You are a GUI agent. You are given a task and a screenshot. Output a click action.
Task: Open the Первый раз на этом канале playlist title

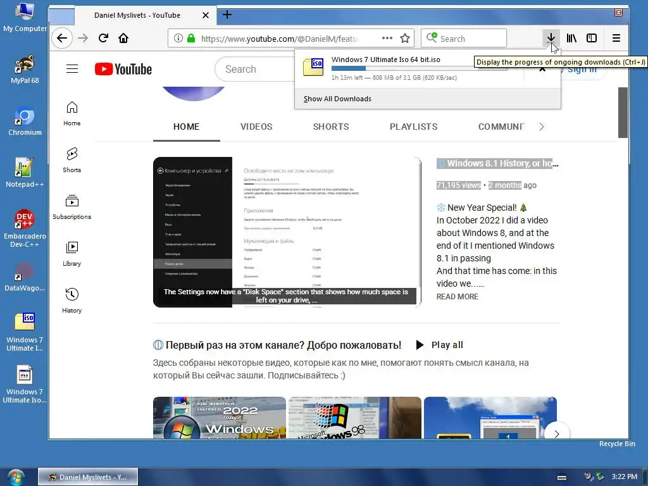click(283, 345)
